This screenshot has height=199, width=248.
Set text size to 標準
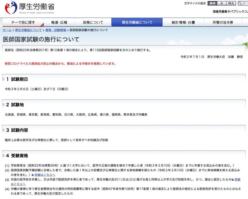[212, 4]
